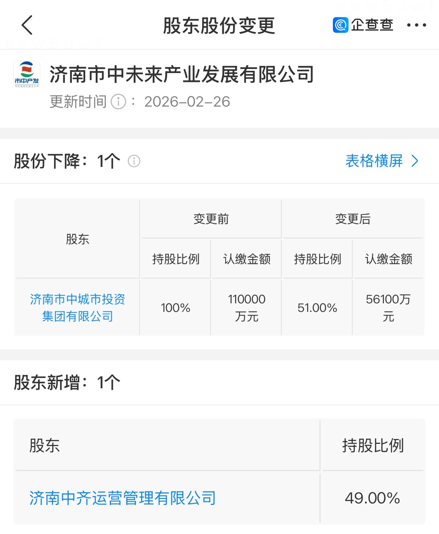Open new shareholder 济南中齐运营管理有限公司
This screenshot has width=439, height=534.
(123, 498)
